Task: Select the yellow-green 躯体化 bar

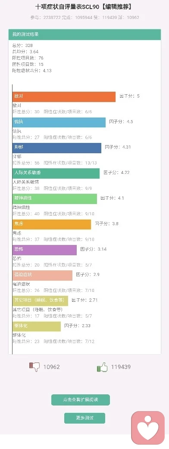Action: coord(37,326)
